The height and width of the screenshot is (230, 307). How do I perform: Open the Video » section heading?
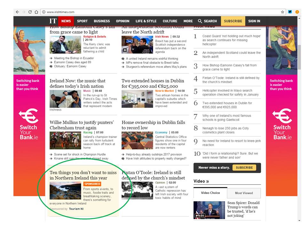201,181
